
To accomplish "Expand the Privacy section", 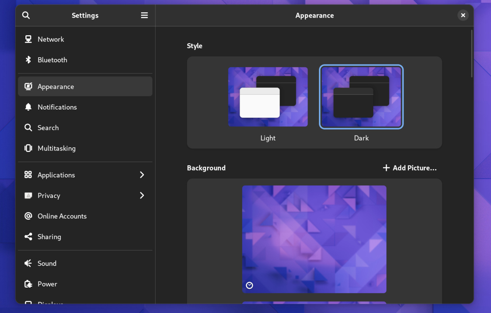I will pos(142,195).
